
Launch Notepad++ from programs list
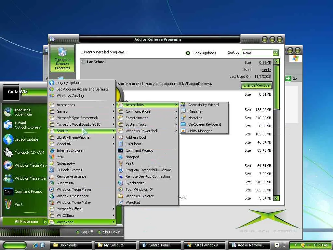click(82, 163)
